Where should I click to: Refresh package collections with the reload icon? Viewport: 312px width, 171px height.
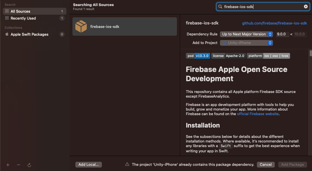point(29,165)
